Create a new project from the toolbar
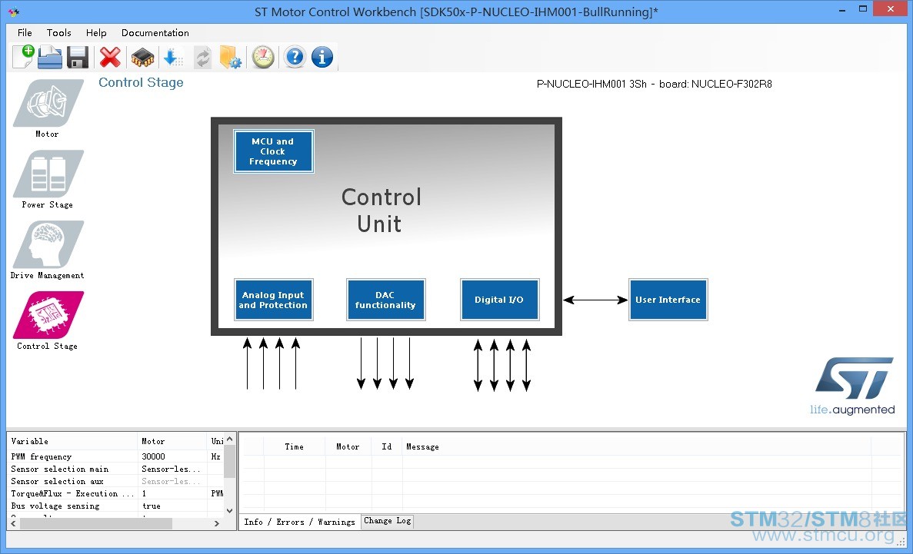 [x=23, y=56]
